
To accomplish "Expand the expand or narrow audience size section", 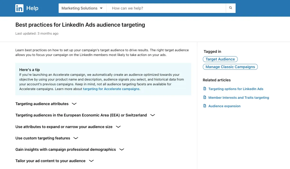I will 118,127.
